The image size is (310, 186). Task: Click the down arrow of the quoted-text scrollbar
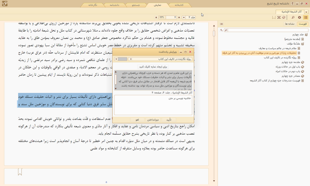coord(116,89)
